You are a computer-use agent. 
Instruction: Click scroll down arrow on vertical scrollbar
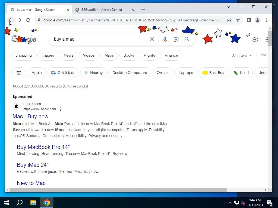point(270,185)
